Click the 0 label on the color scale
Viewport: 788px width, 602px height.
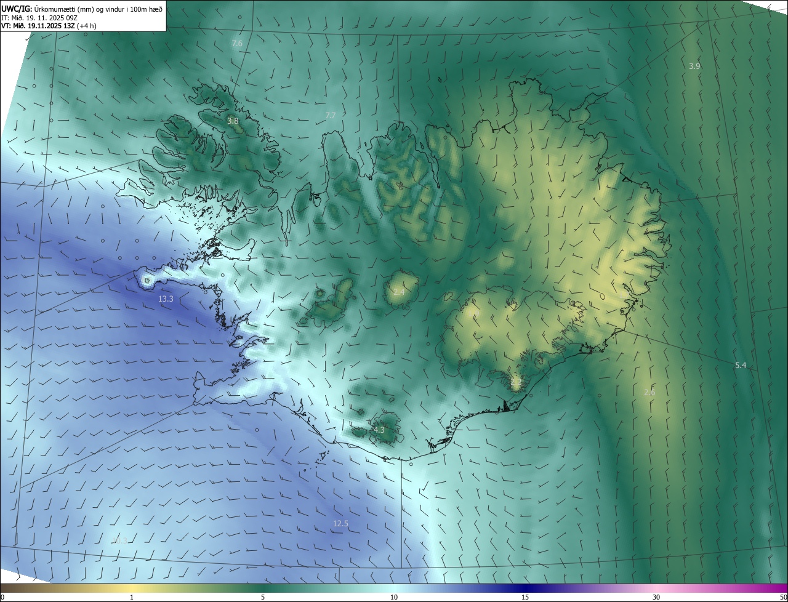coord(2,597)
